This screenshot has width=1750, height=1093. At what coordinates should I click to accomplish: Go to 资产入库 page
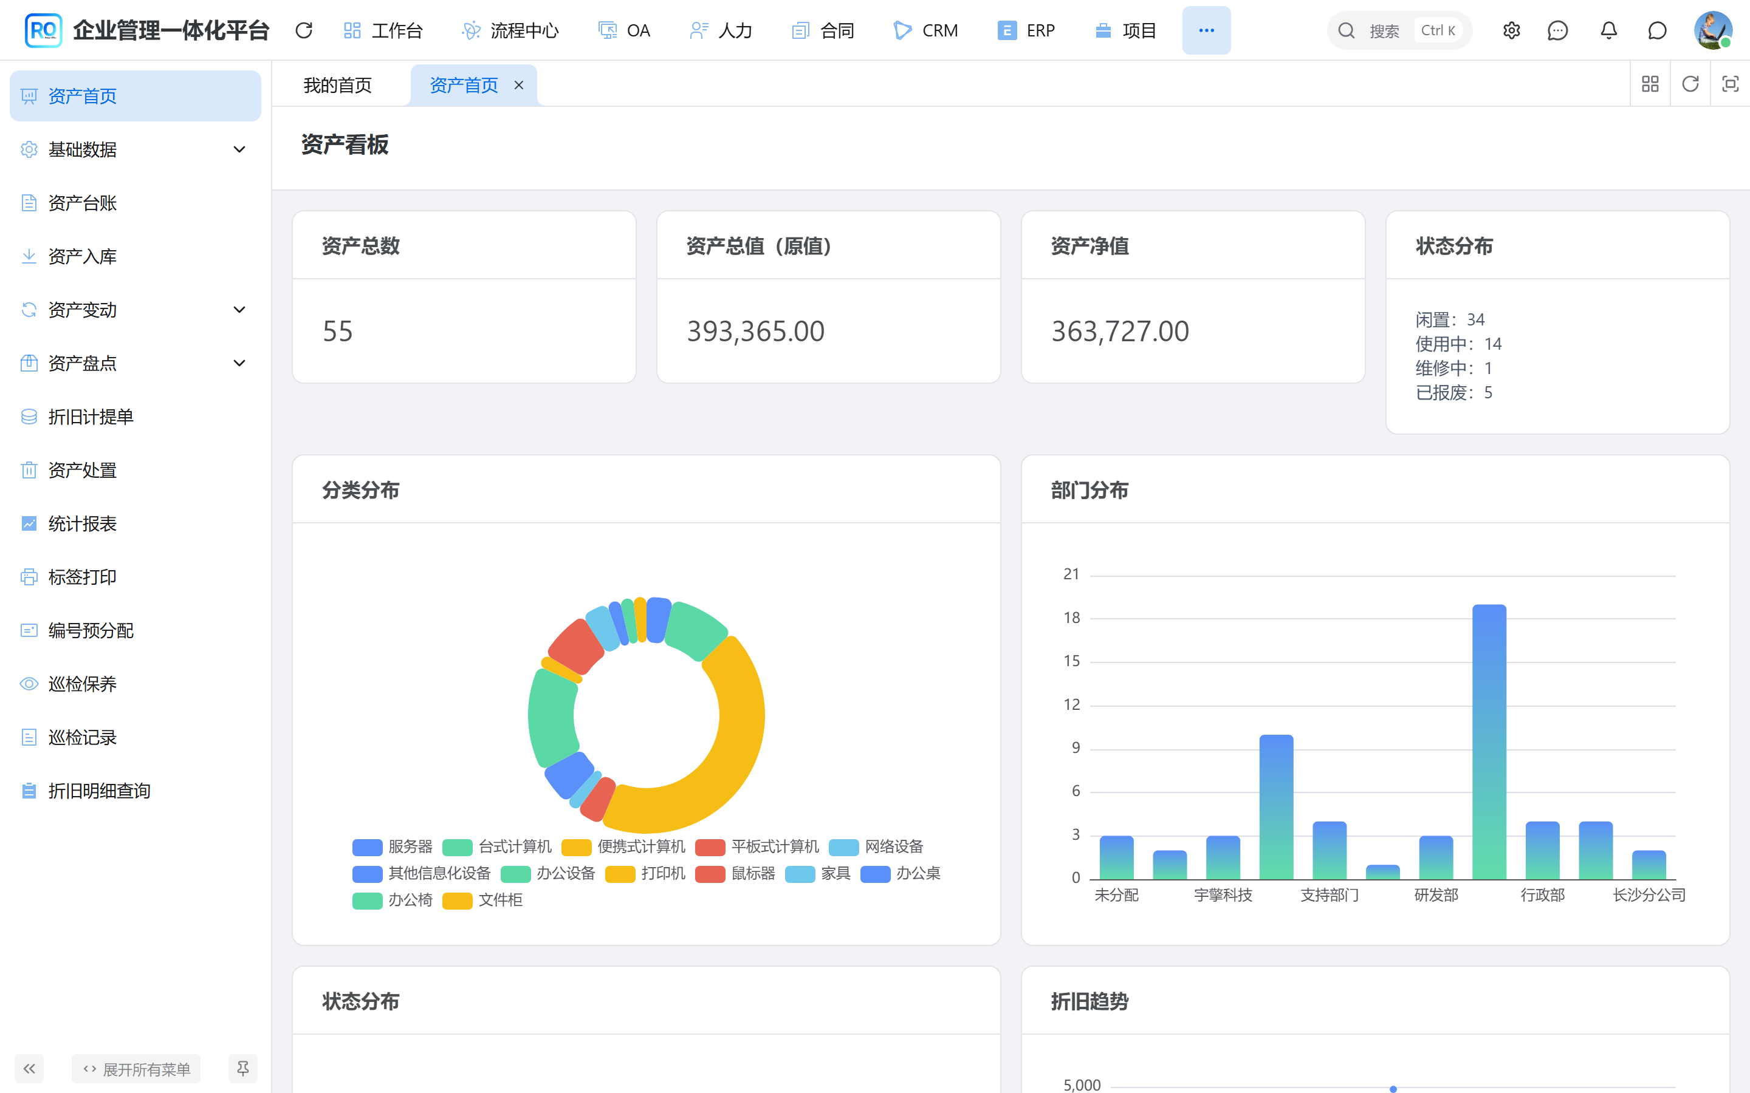pos(136,257)
